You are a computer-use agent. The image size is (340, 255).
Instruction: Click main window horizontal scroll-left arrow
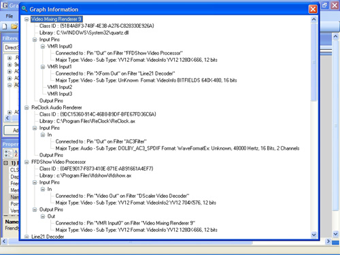tap(4, 241)
